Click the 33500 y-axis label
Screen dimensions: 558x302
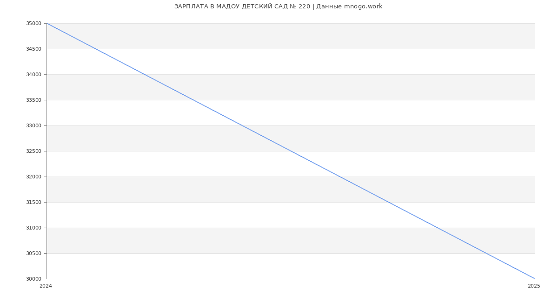pyautogui.click(x=34, y=100)
